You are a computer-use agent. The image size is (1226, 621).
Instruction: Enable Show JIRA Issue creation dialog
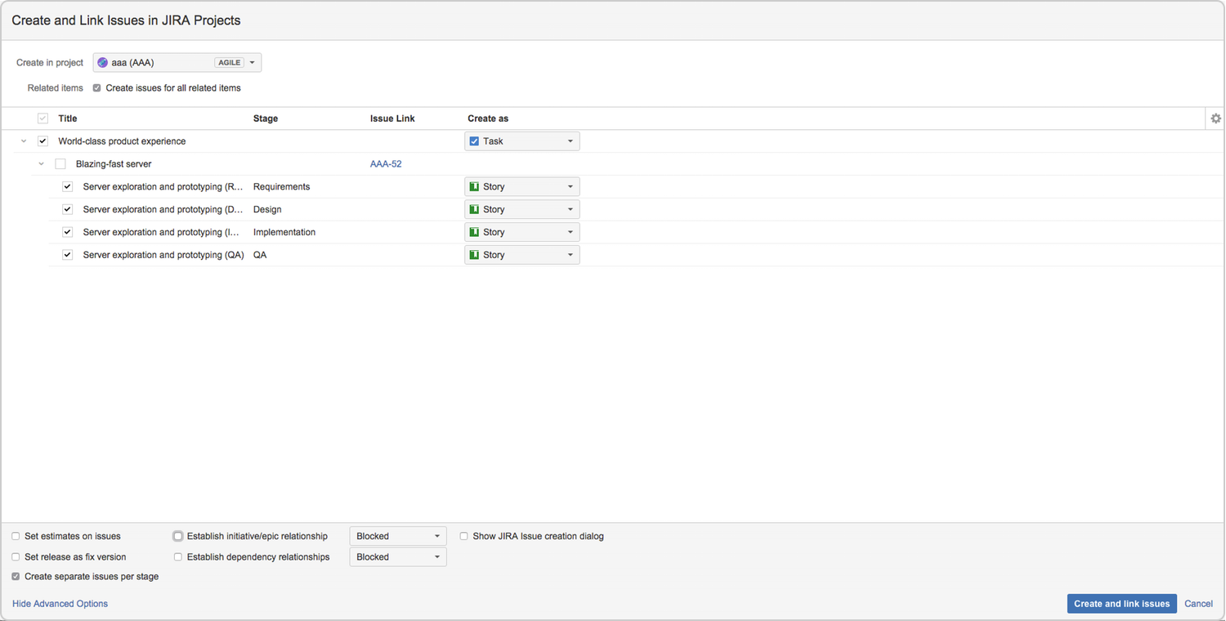point(464,537)
